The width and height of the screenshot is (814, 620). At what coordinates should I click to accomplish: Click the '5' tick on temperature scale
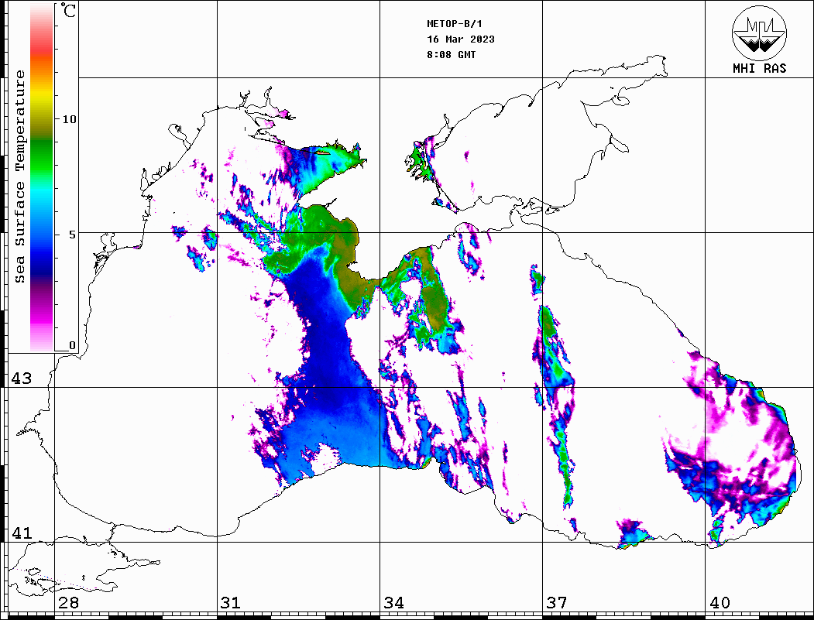point(72,235)
